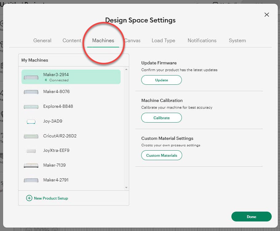Viewport: 280px width, 231px height.
Task: Click the Explore4-BB48 machine thumbnail
Action: pos(31,107)
